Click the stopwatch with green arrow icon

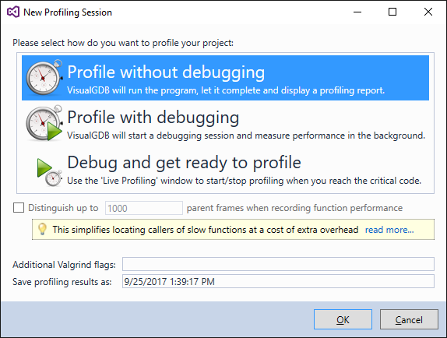pos(44,123)
